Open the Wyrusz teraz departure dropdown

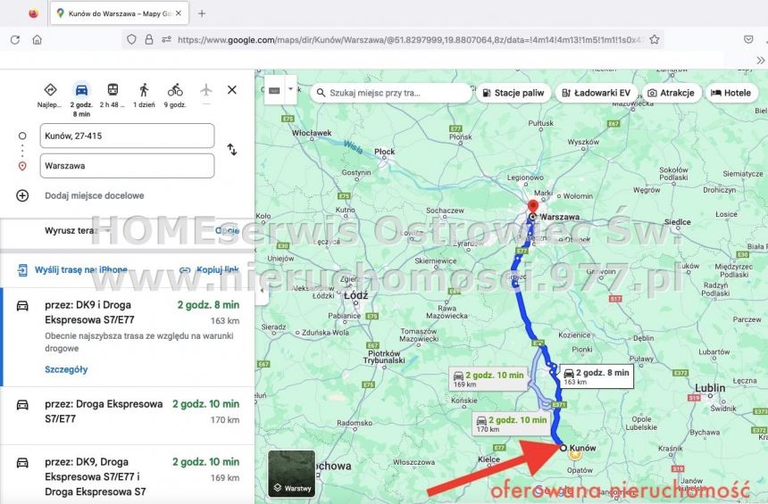[78, 230]
